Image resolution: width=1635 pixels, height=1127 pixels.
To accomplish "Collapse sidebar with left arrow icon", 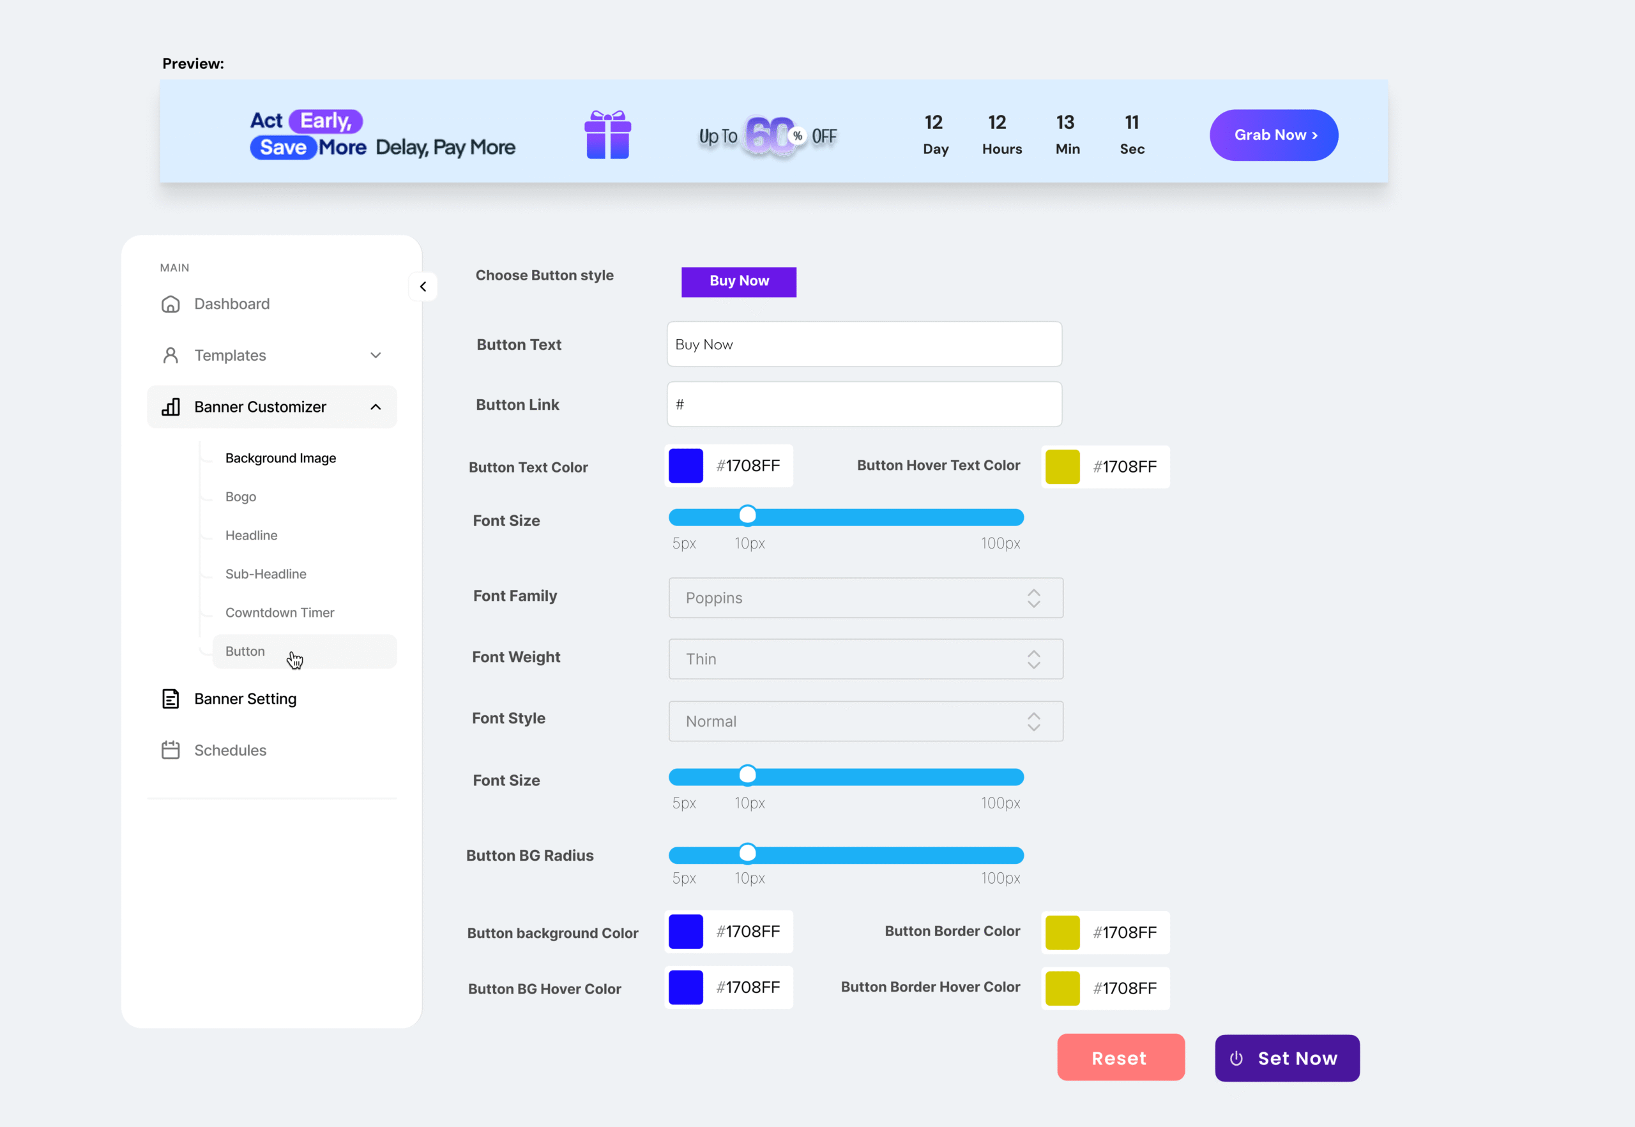I will coord(423,287).
